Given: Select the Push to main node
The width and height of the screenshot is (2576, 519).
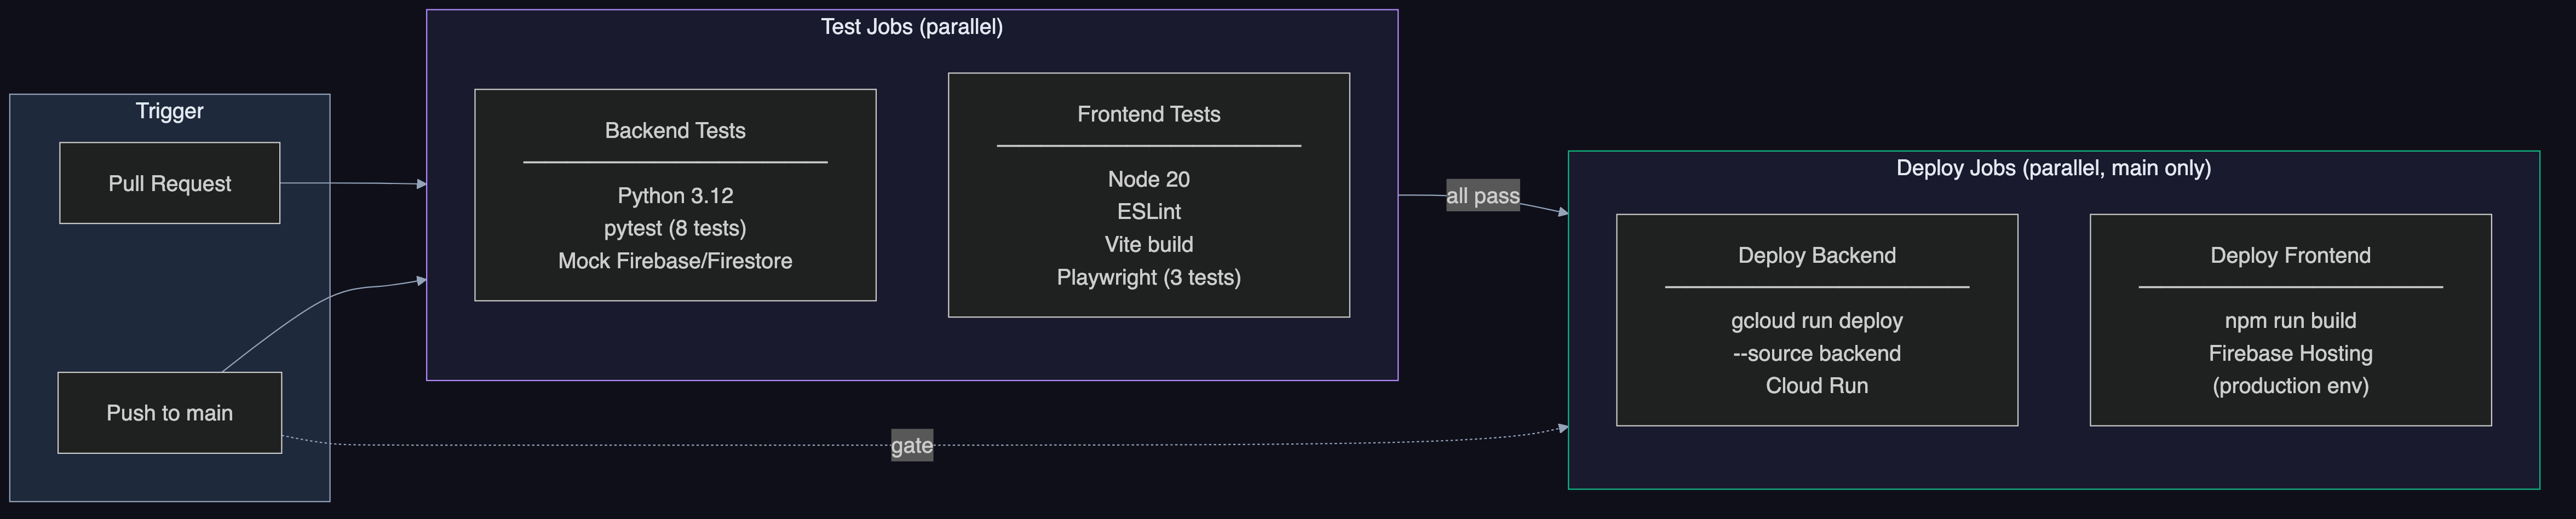Looking at the screenshot, I should (x=169, y=413).
